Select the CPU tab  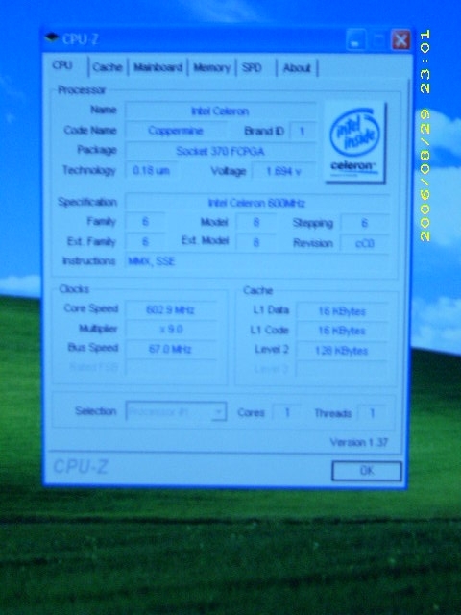pos(62,65)
